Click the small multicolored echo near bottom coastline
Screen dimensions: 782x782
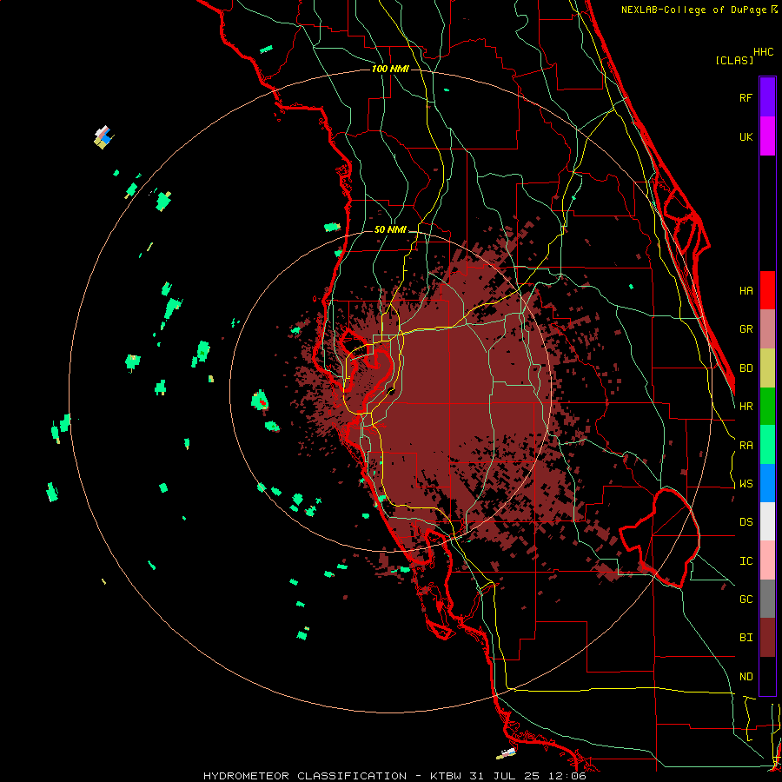[507, 753]
